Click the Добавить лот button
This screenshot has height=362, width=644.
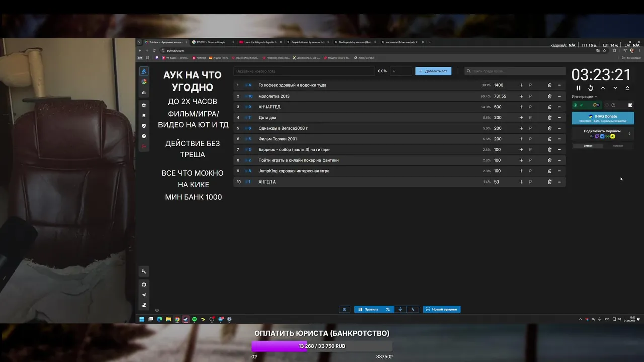coord(433,71)
